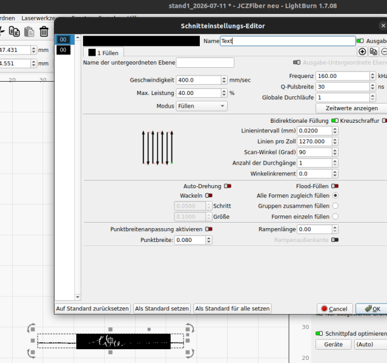The height and width of the screenshot is (363, 387).
Task: Click the rotate handle at top-right of selection
Action: [x=190, y=329]
